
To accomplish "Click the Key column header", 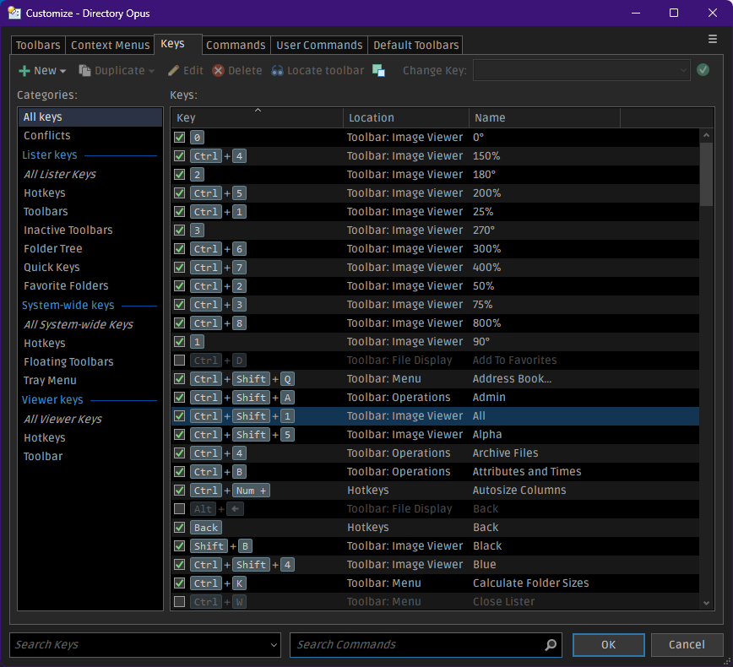I will click(257, 118).
